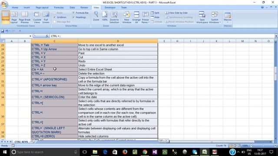Open the Developer tab

click(x=110, y=7)
